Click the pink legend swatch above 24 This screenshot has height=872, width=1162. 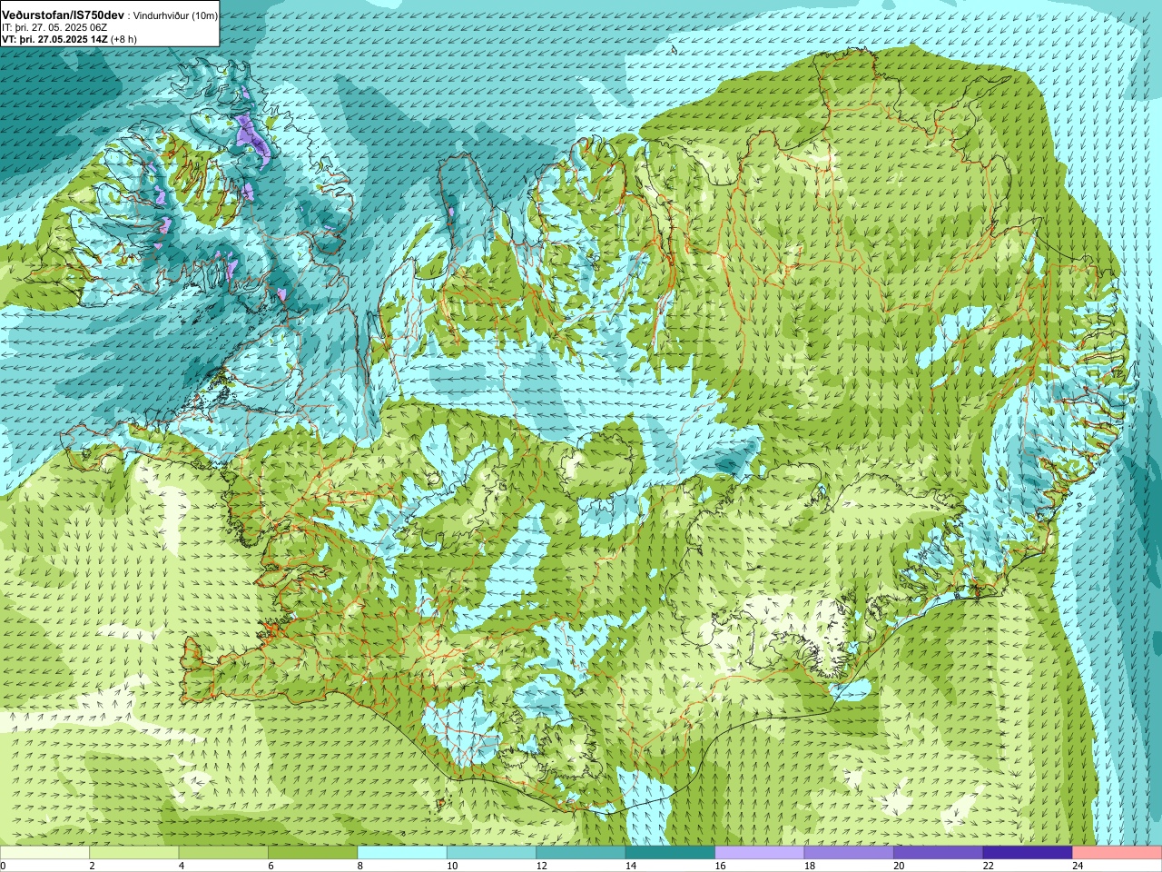tap(1118, 853)
